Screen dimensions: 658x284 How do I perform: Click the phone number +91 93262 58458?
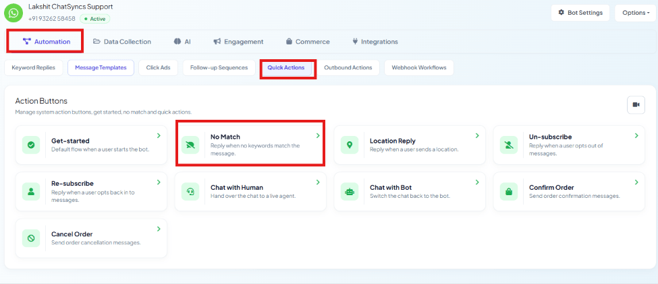(51, 19)
